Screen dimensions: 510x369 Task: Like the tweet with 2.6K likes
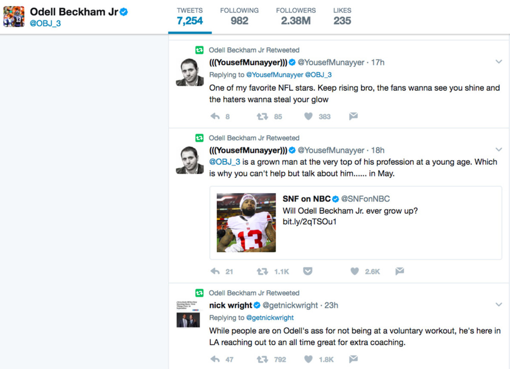pos(355,271)
